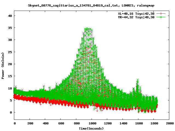Click the 'Power (Kelvin)' y-axis label

3,66
